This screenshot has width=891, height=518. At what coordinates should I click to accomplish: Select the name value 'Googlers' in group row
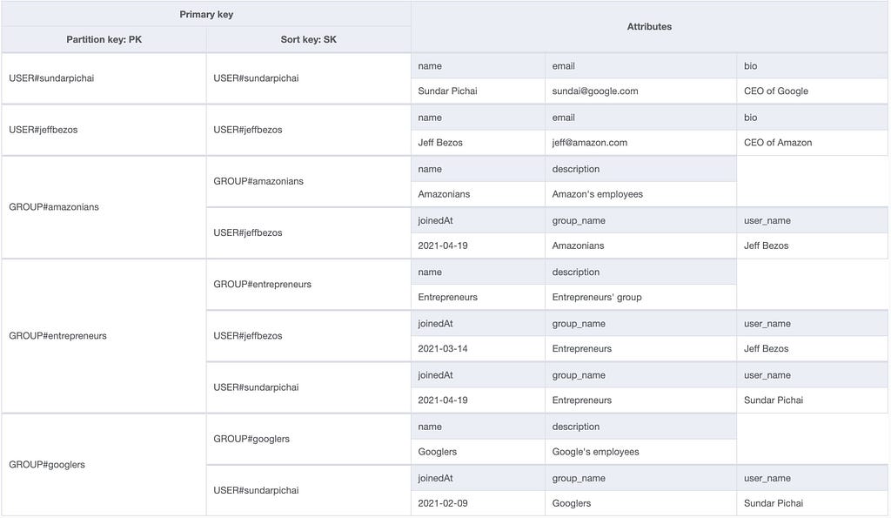pos(478,452)
